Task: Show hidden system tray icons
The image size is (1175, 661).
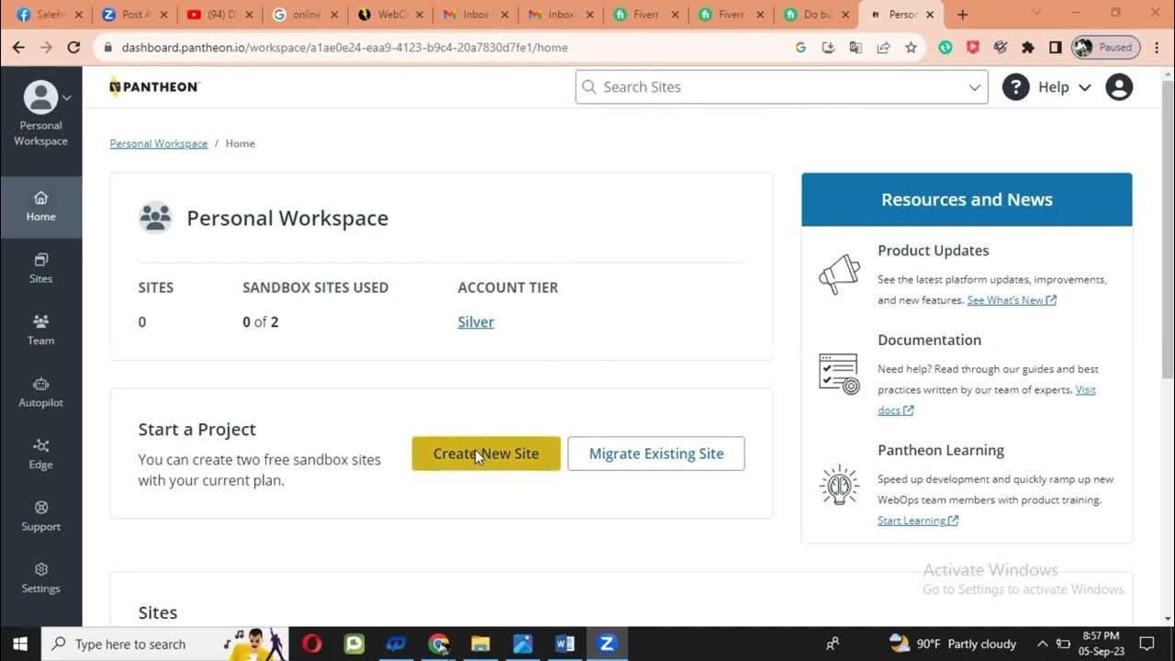Action: coord(1042,644)
